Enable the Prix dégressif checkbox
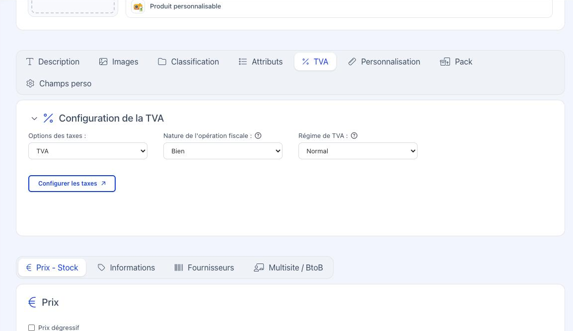 [31, 328]
